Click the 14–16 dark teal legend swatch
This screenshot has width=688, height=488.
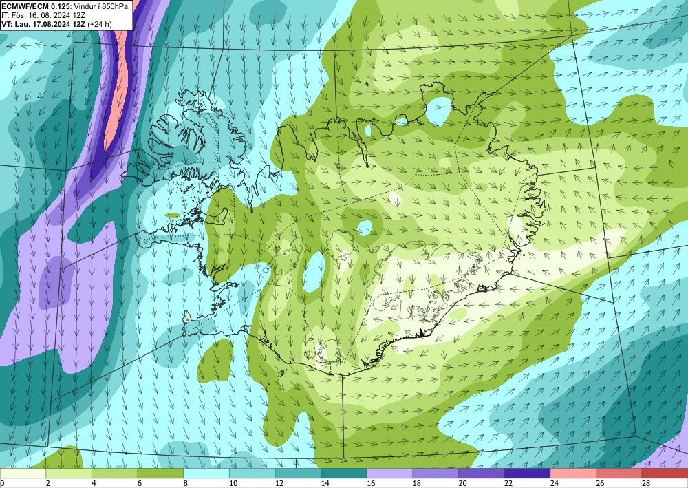(343, 473)
